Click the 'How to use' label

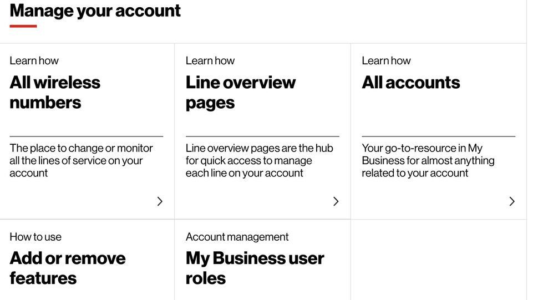coord(35,237)
